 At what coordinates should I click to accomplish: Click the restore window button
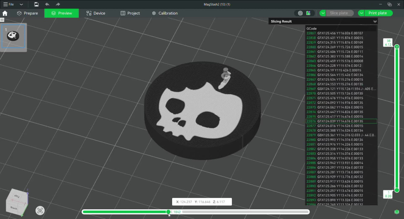(389, 4)
